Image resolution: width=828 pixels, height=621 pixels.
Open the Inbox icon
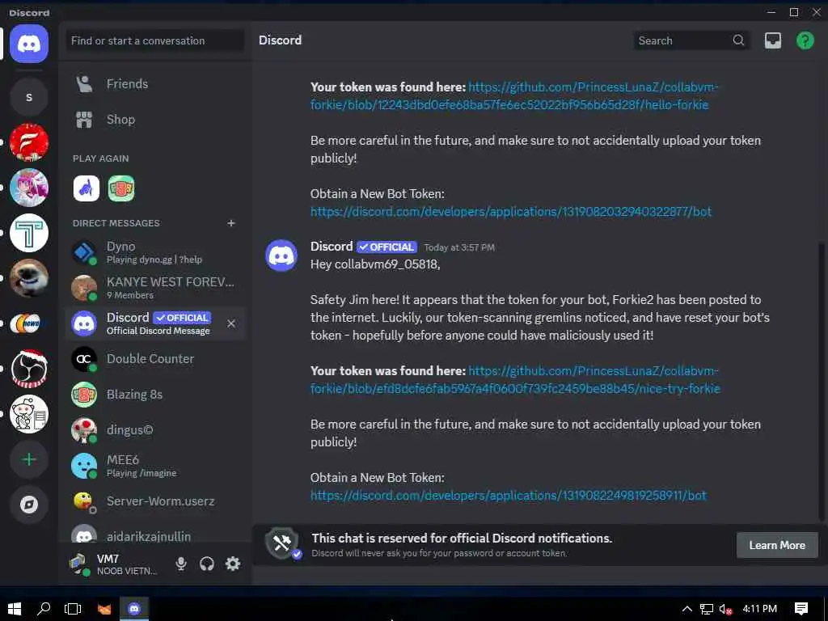(773, 40)
